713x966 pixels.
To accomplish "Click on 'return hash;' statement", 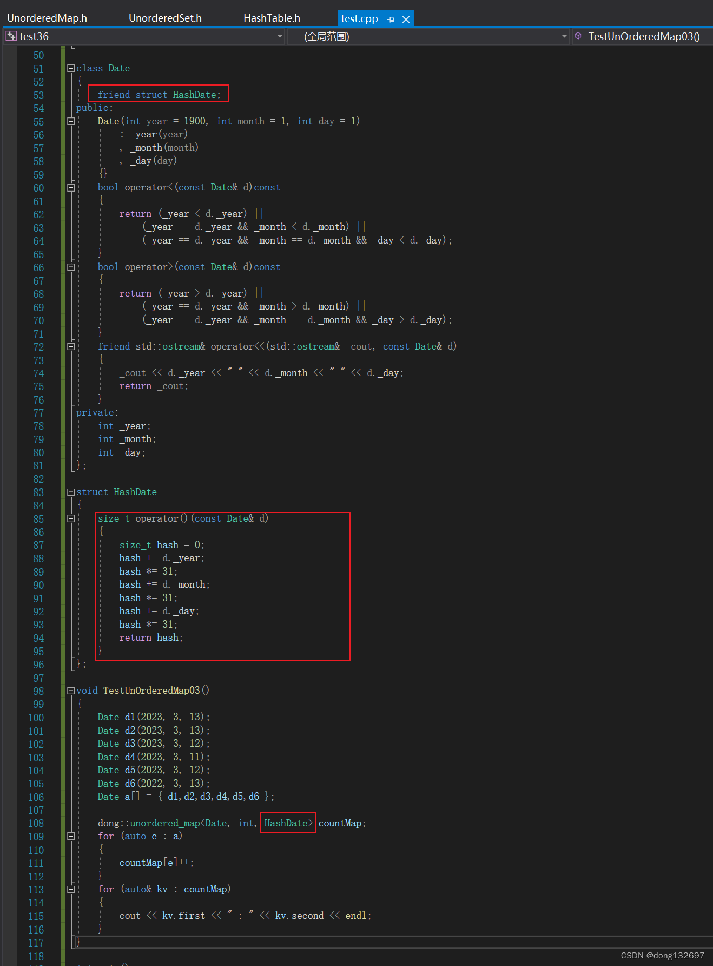I will (151, 638).
